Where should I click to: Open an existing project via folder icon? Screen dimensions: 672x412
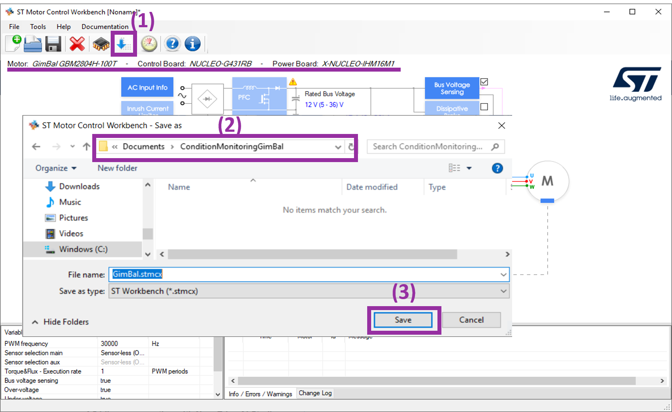(x=33, y=44)
